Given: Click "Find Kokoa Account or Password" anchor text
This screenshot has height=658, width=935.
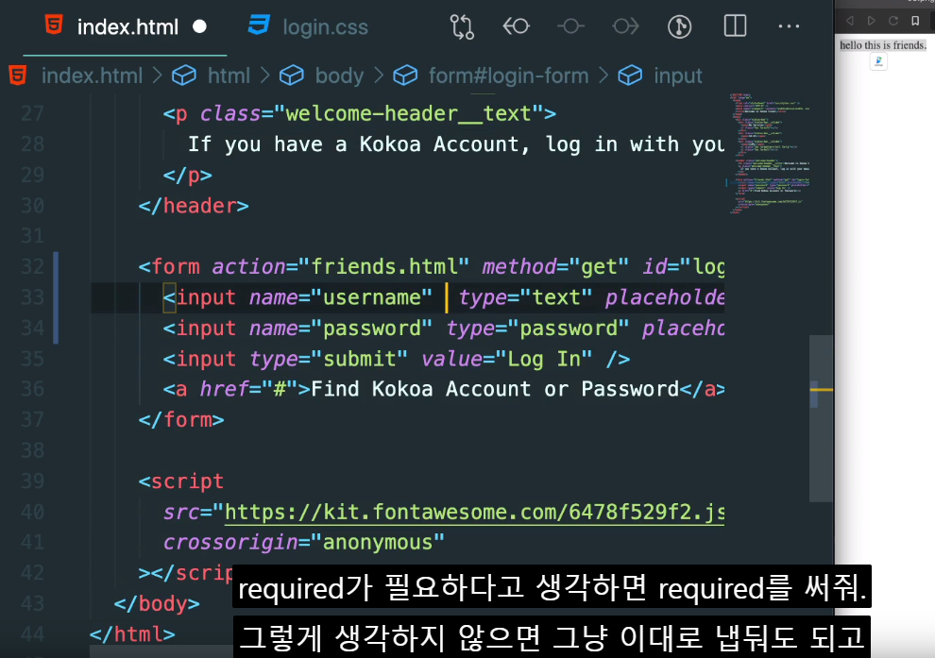Looking at the screenshot, I should (x=495, y=389).
